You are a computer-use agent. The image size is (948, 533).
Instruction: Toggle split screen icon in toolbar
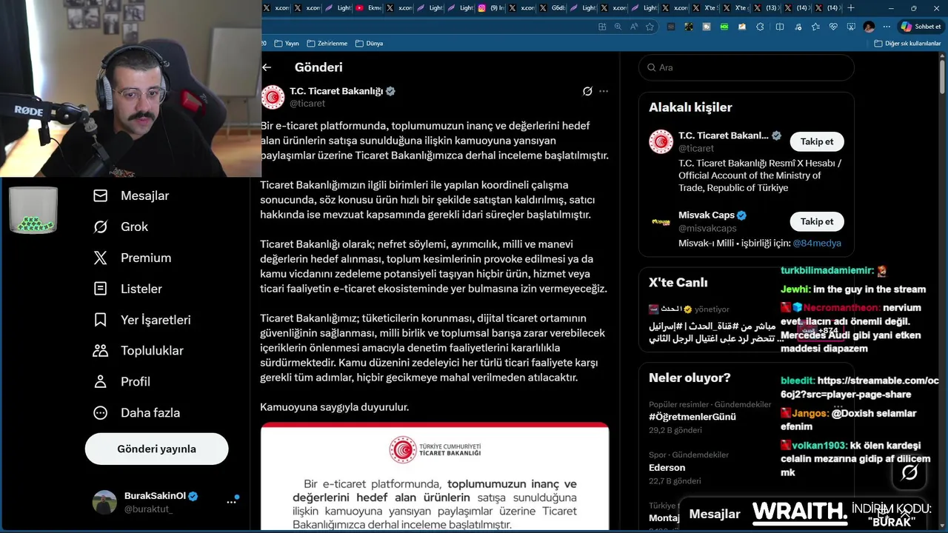tap(779, 27)
